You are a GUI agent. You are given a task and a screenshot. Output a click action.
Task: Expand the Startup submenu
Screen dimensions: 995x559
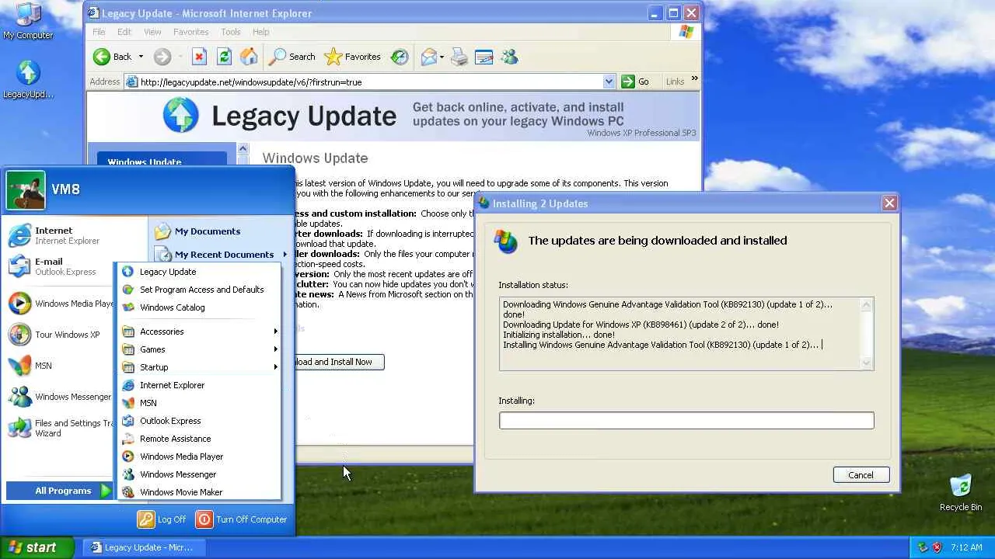(200, 367)
